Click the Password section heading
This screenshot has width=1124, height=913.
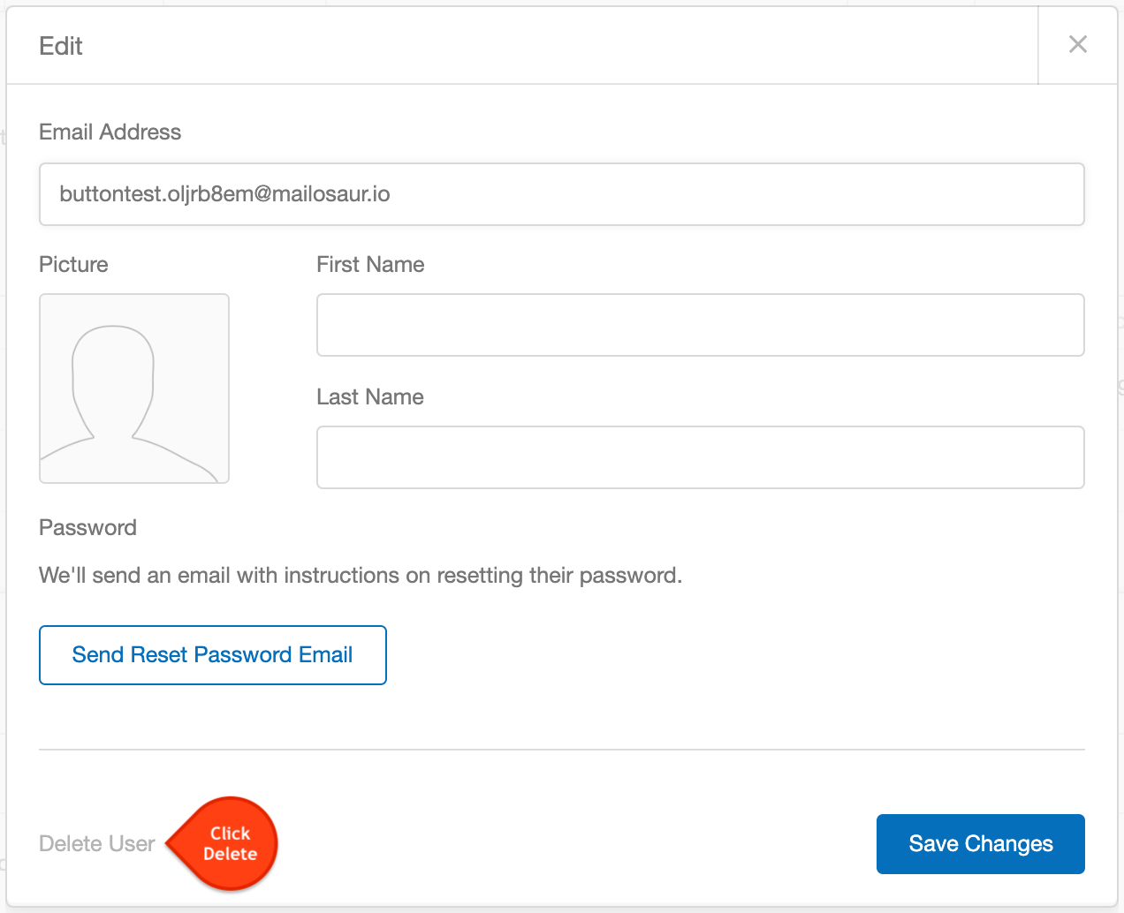coord(88,528)
